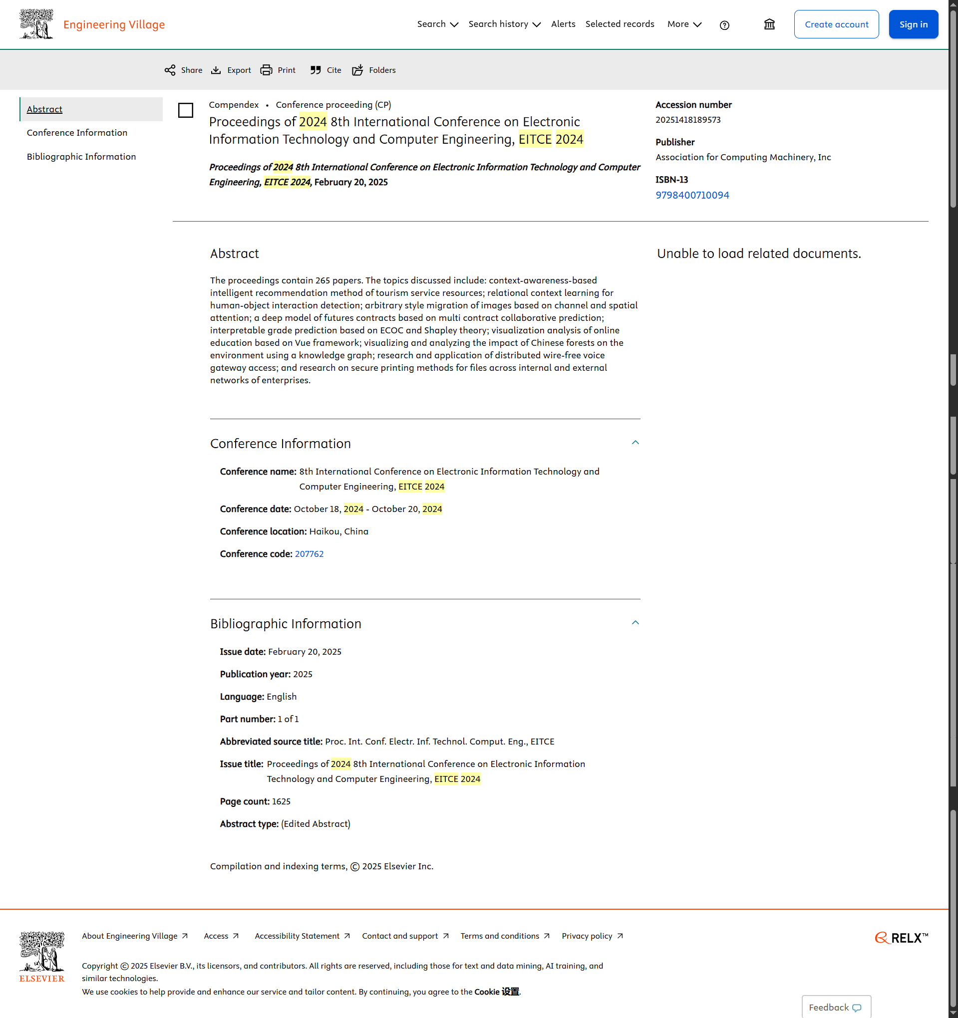Go to Alerts in the top menu
Screen dimensions: 958x1018
click(x=563, y=24)
